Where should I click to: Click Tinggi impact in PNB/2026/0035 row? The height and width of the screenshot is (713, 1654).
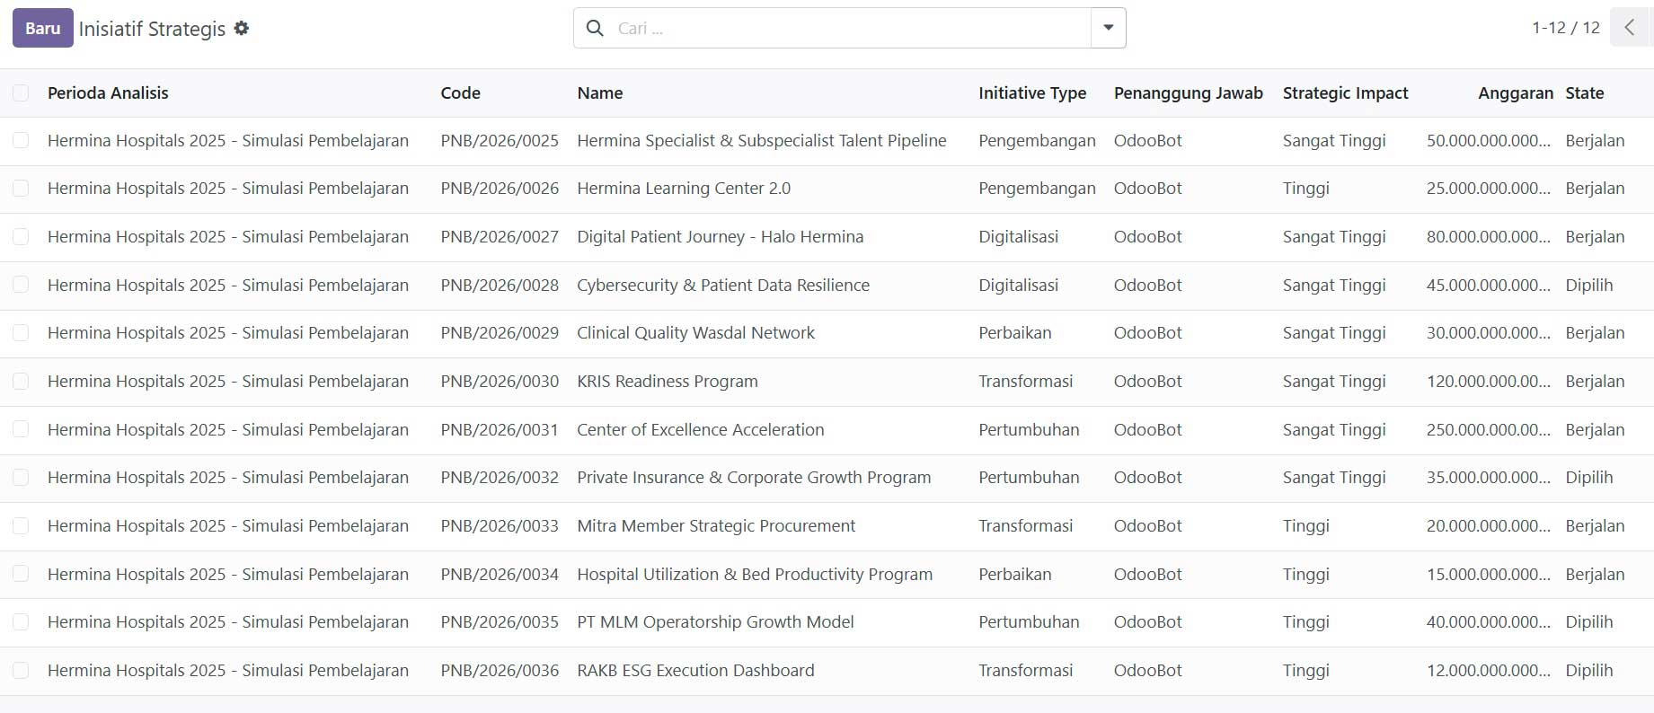coord(1305,621)
